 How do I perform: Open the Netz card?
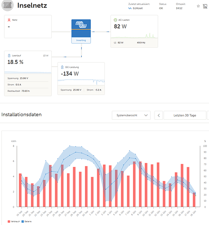pos(28,27)
